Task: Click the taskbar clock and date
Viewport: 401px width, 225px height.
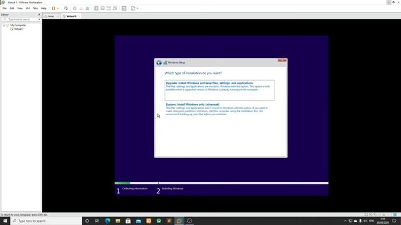Action: [383, 221]
